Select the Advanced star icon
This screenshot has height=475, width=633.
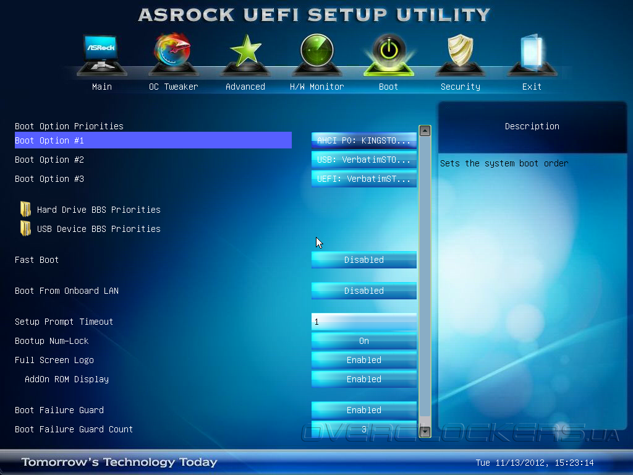click(x=245, y=54)
